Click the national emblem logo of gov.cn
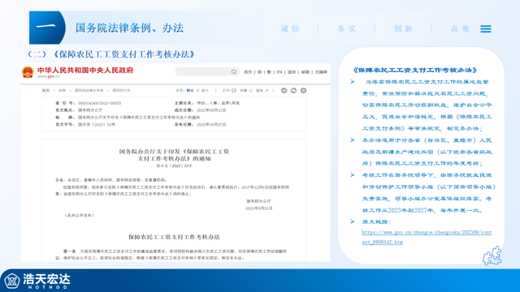 [x=28, y=72]
